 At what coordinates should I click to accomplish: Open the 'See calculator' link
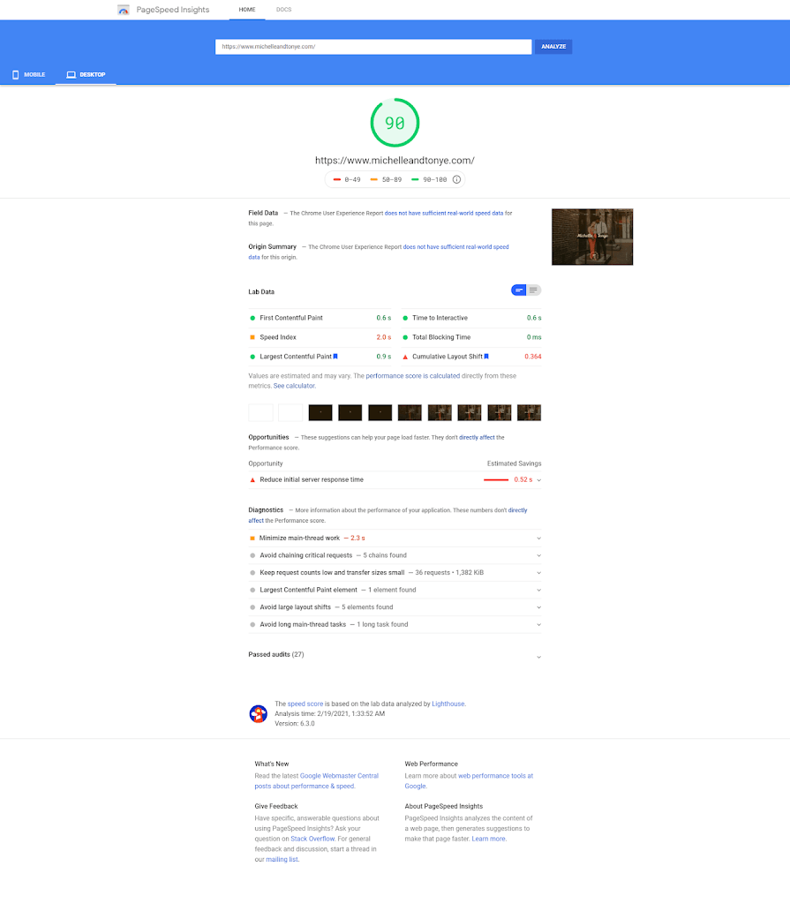(x=294, y=387)
